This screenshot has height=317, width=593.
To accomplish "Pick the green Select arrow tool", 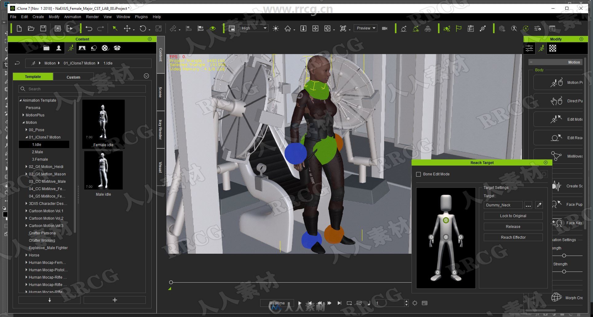I will [x=115, y=28].
